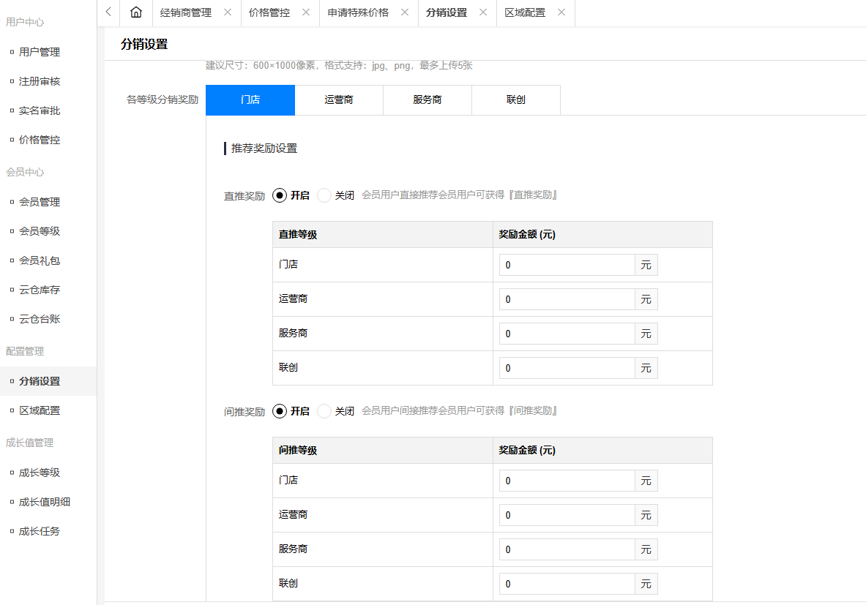Screen dimensions: 866x605
Task: Enable 开启 for 间推奖励
Action: 280,410
